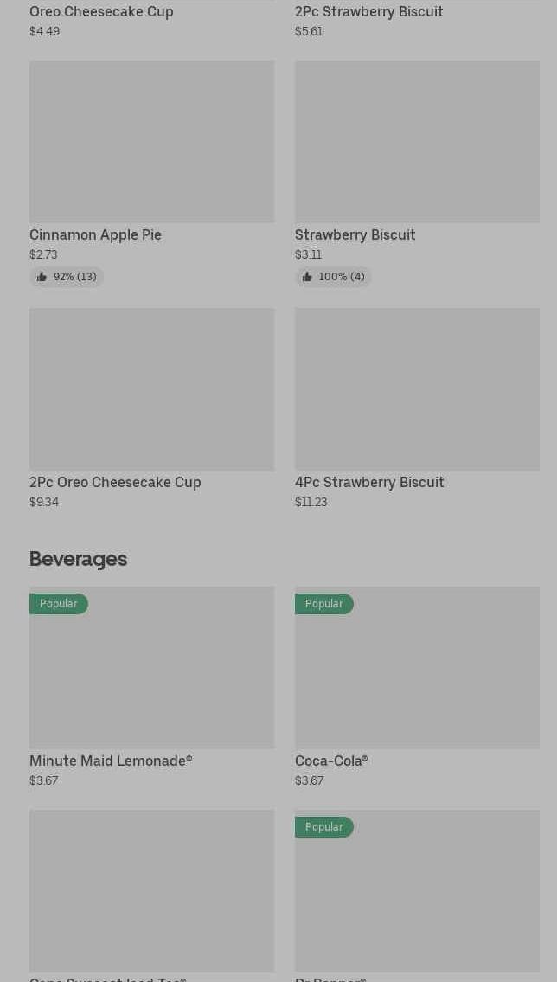Click Popular badge on Coca-Cola
The width and height of the screenshot is (557, 982).
pos(324,604)
